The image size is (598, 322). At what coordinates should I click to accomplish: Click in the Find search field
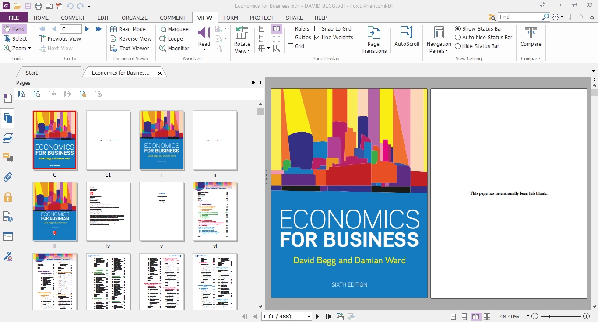pos(520,17)
